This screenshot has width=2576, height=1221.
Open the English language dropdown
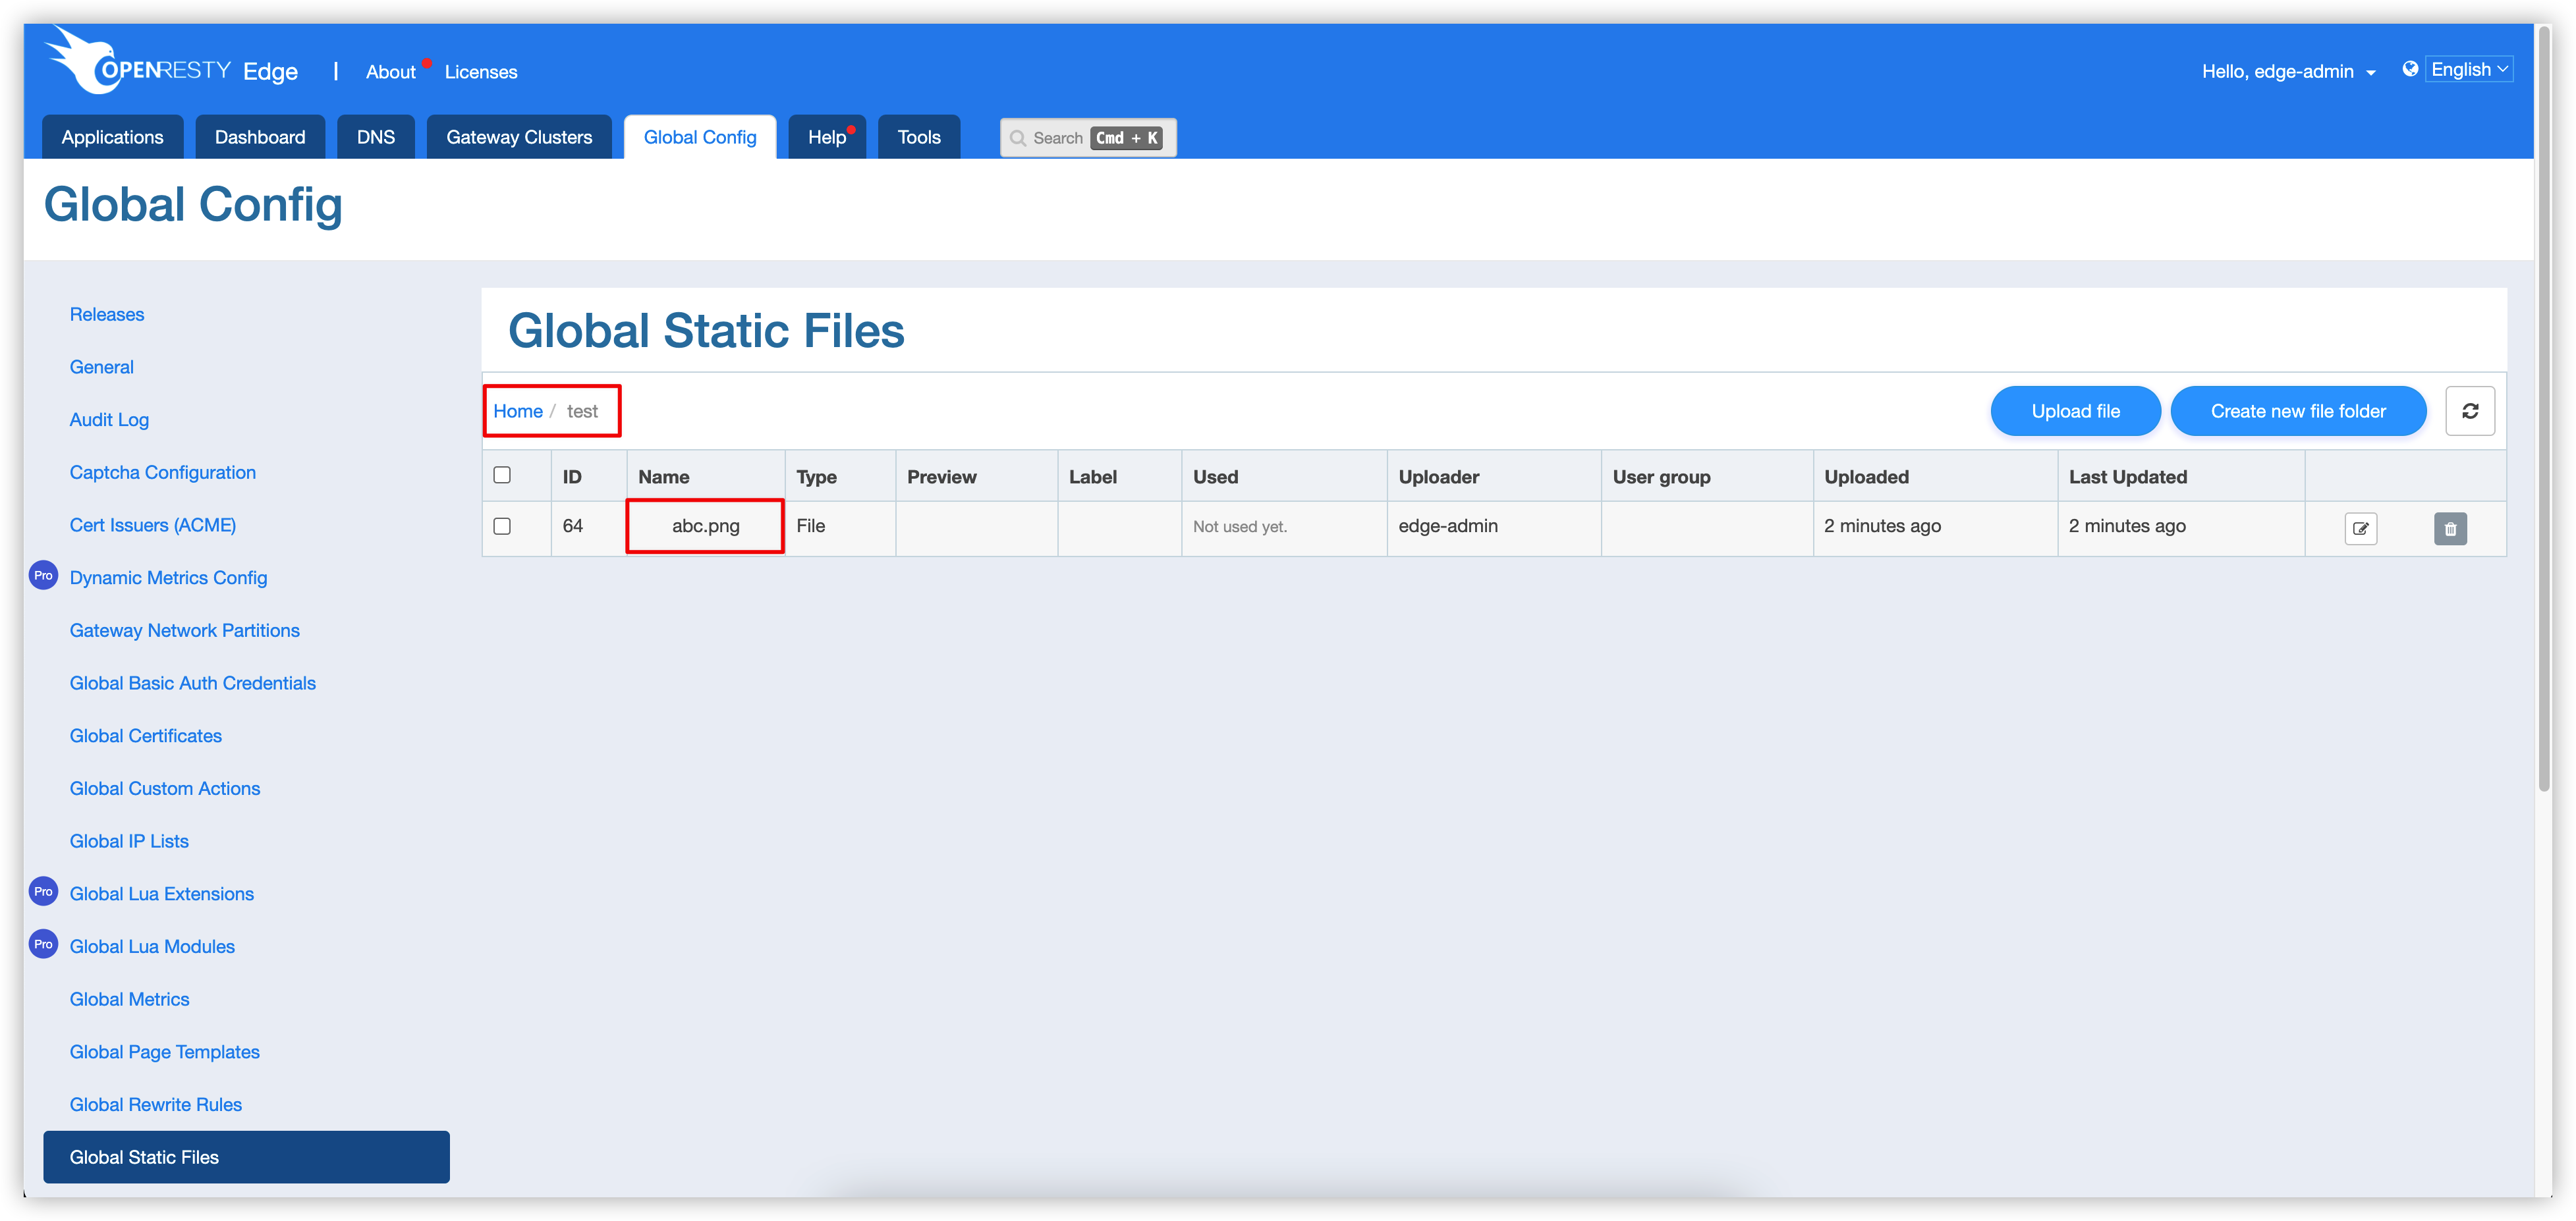(2469, 69)
